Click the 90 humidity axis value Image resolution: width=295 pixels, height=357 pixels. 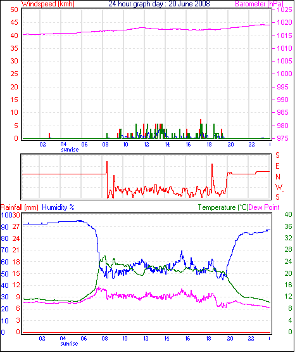coord(4,227)
